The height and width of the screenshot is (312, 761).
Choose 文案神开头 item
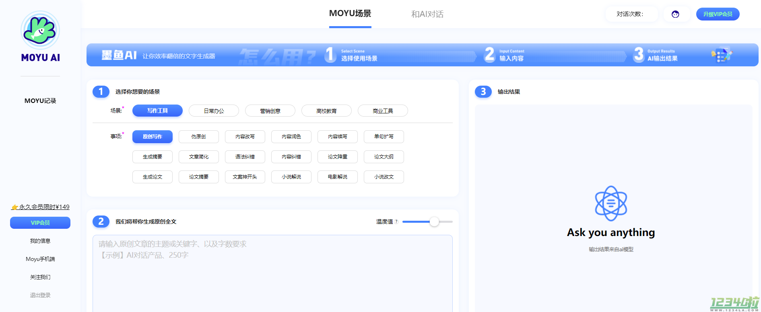pyautogui.click(x=245, y=177)
